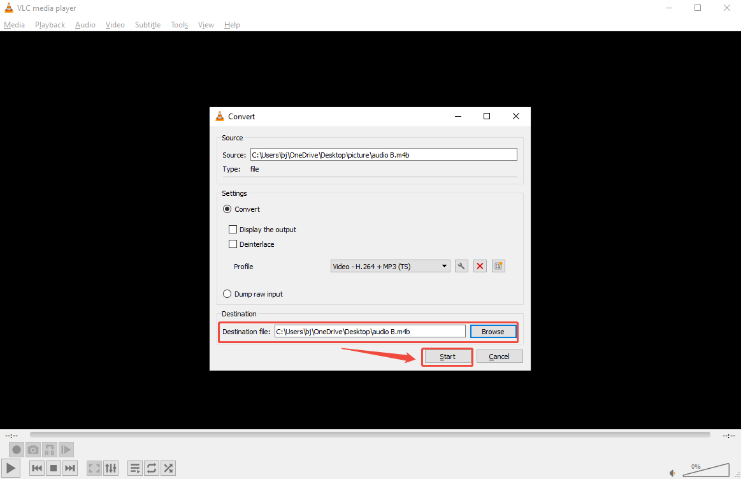Click VLC cone icon in main title bar
Screen dimensions: 741x479
coord(8,8)
